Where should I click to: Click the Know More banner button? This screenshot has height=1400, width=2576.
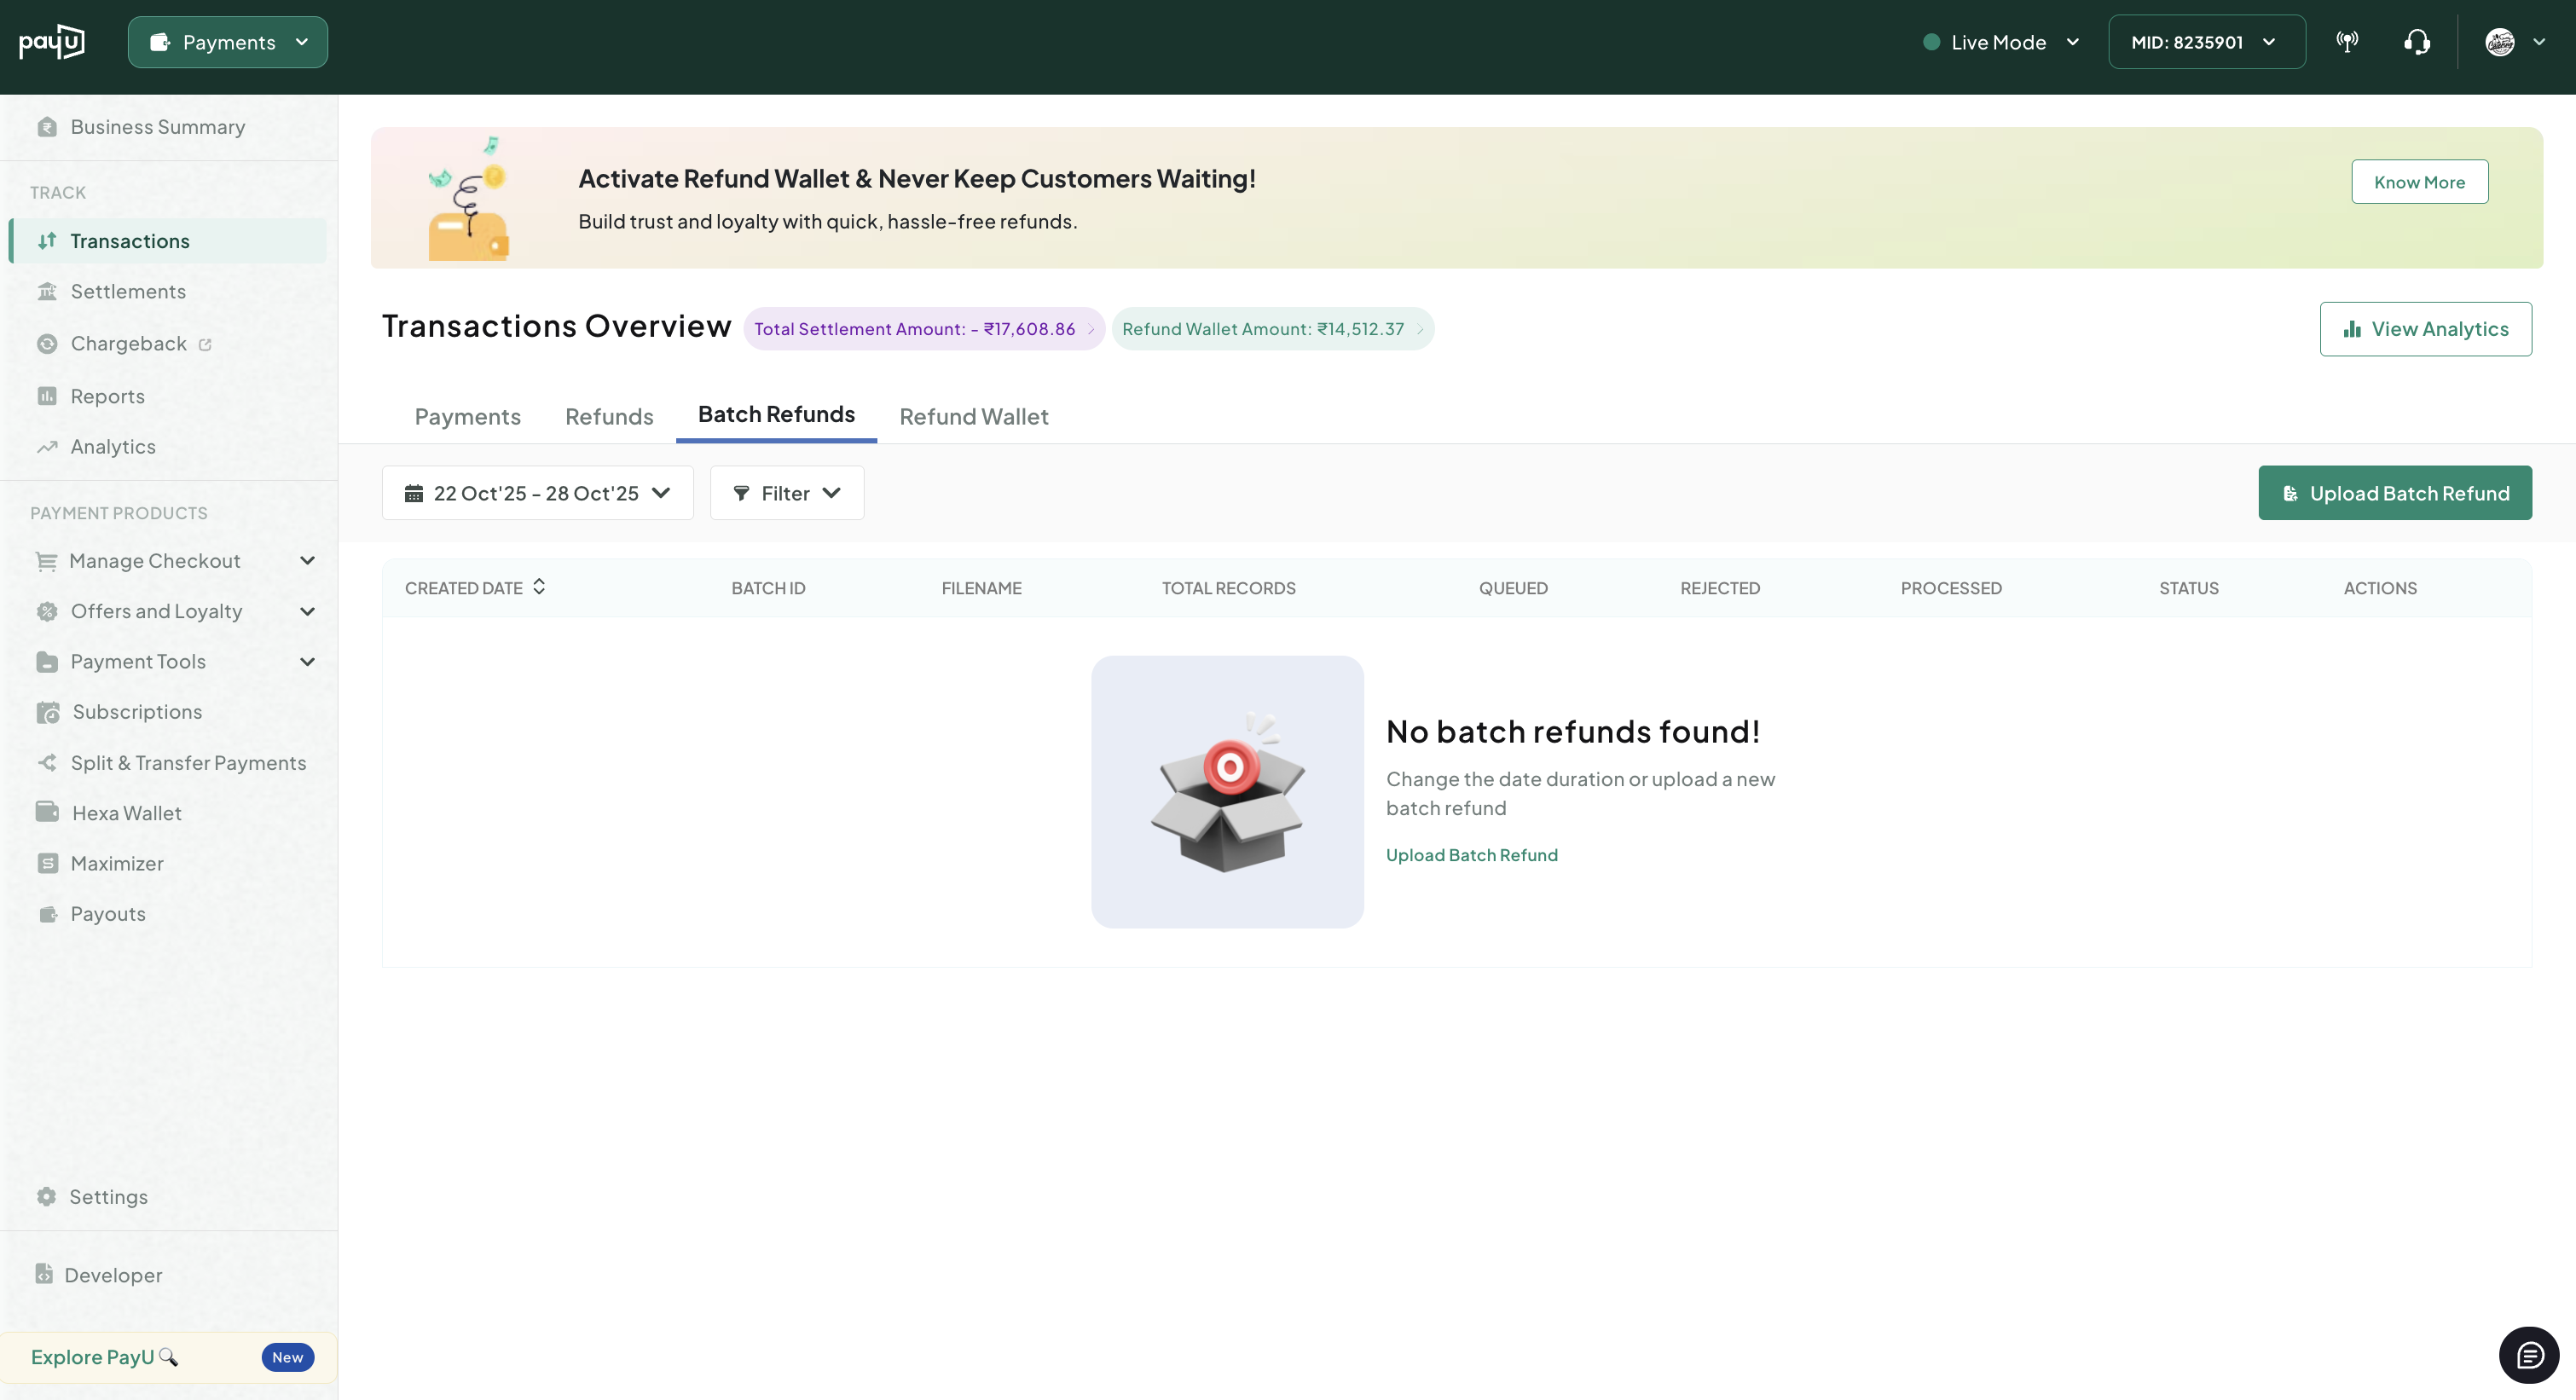click(2419, 182)
